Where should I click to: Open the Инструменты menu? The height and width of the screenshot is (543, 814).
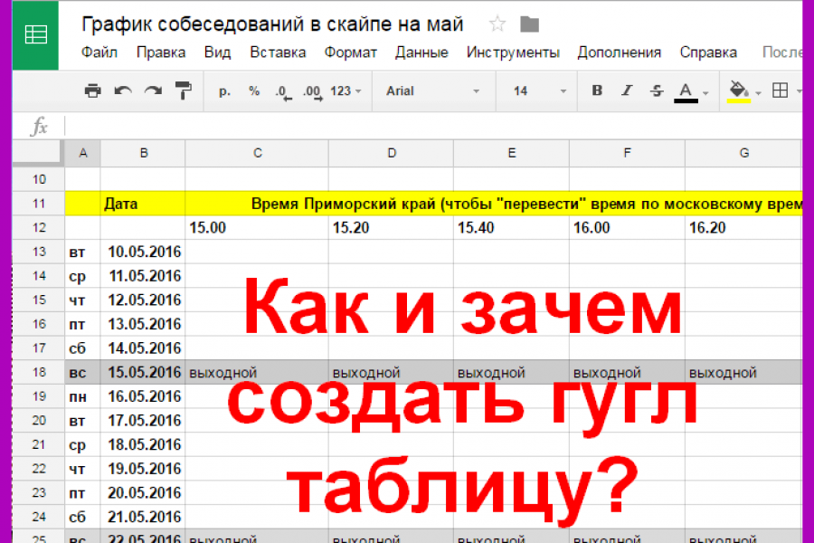[x=513, y=52]
